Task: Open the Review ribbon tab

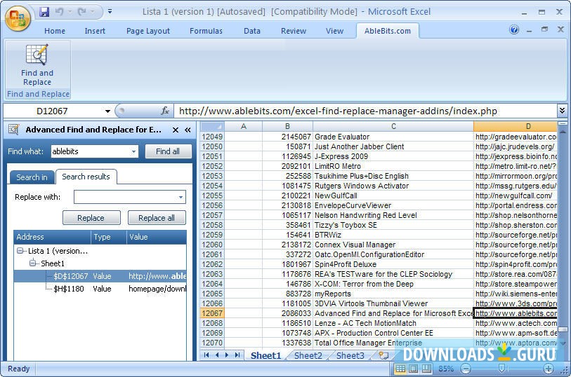Action: [x=294, y=31]
